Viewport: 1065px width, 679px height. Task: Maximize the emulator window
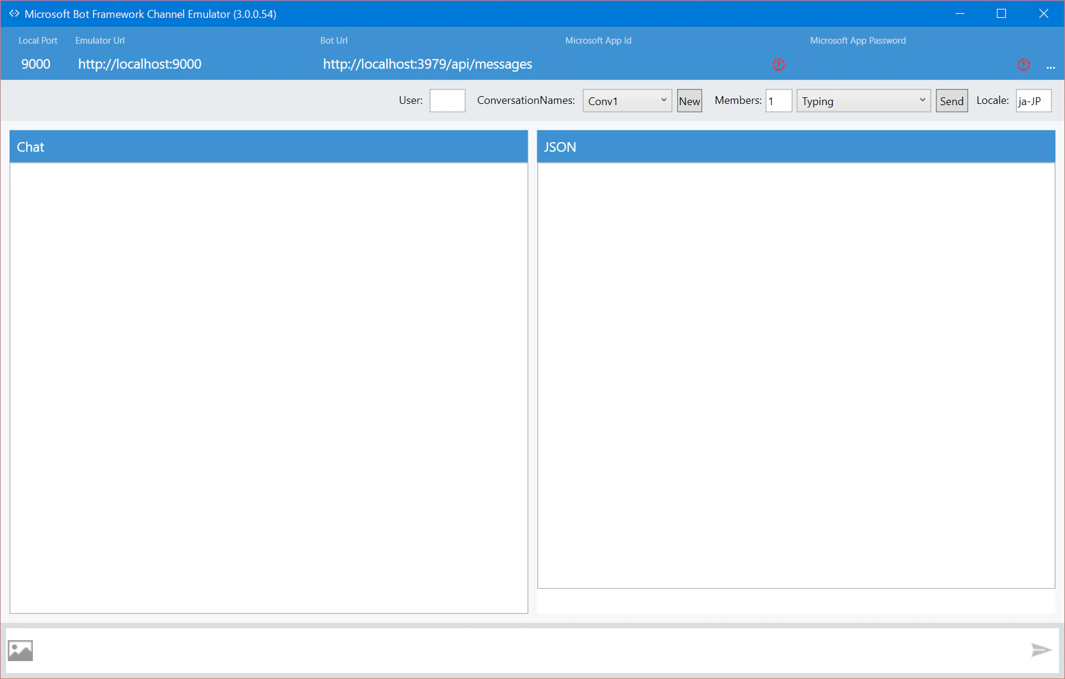(x=1002, y=14)
